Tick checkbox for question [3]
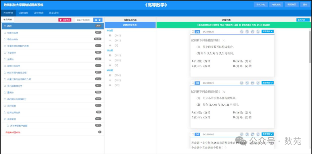The image size is (312, 154). click(193, 134)
